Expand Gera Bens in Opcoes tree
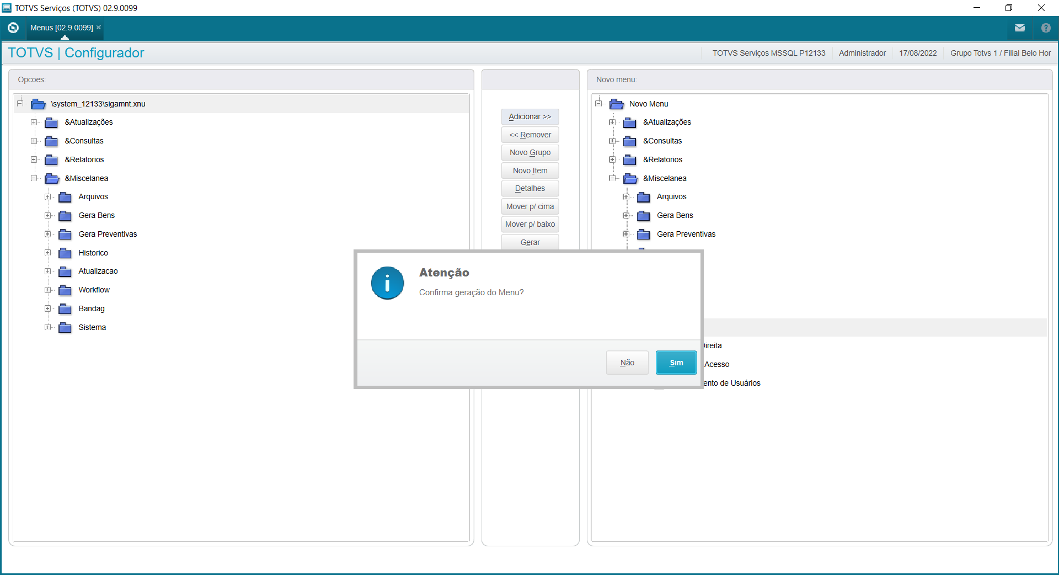1059x575 pixels. tap(48, 215)
